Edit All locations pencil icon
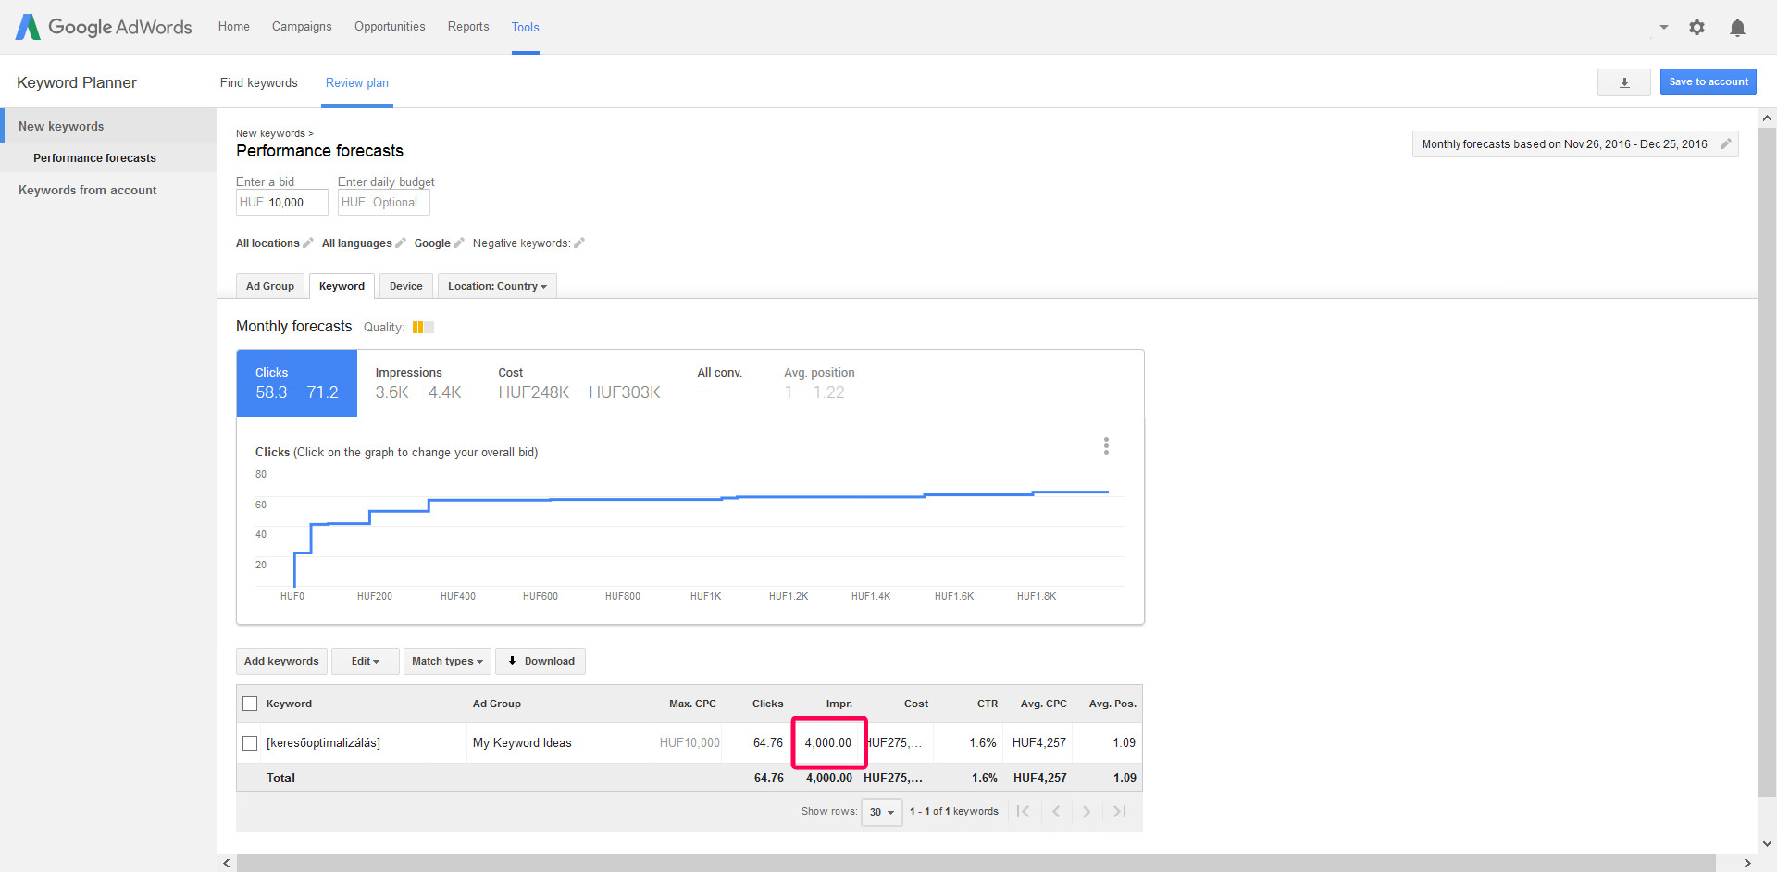 coord(308,243)
